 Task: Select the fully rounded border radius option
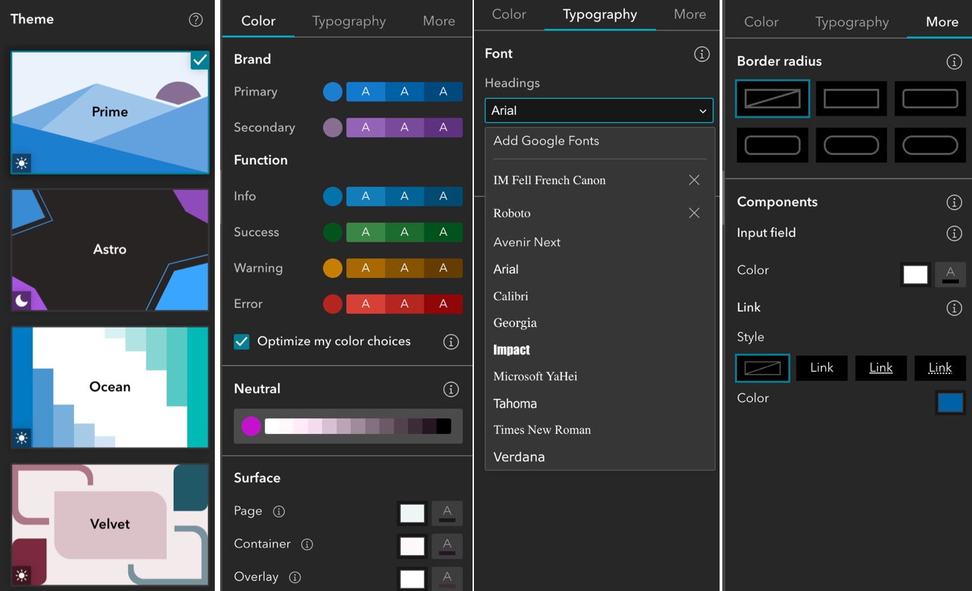click(930, 145)
